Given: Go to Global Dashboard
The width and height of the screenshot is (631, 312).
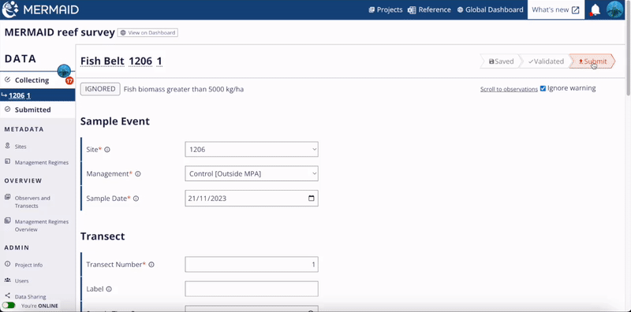Looking at the screenshot, I should pyautogui.click(x=490, y=9).
